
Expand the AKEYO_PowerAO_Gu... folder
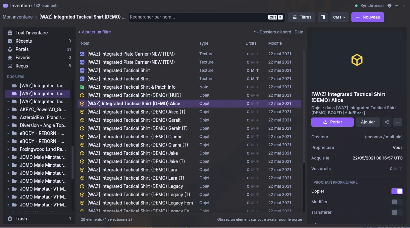[x=8, y=110]
